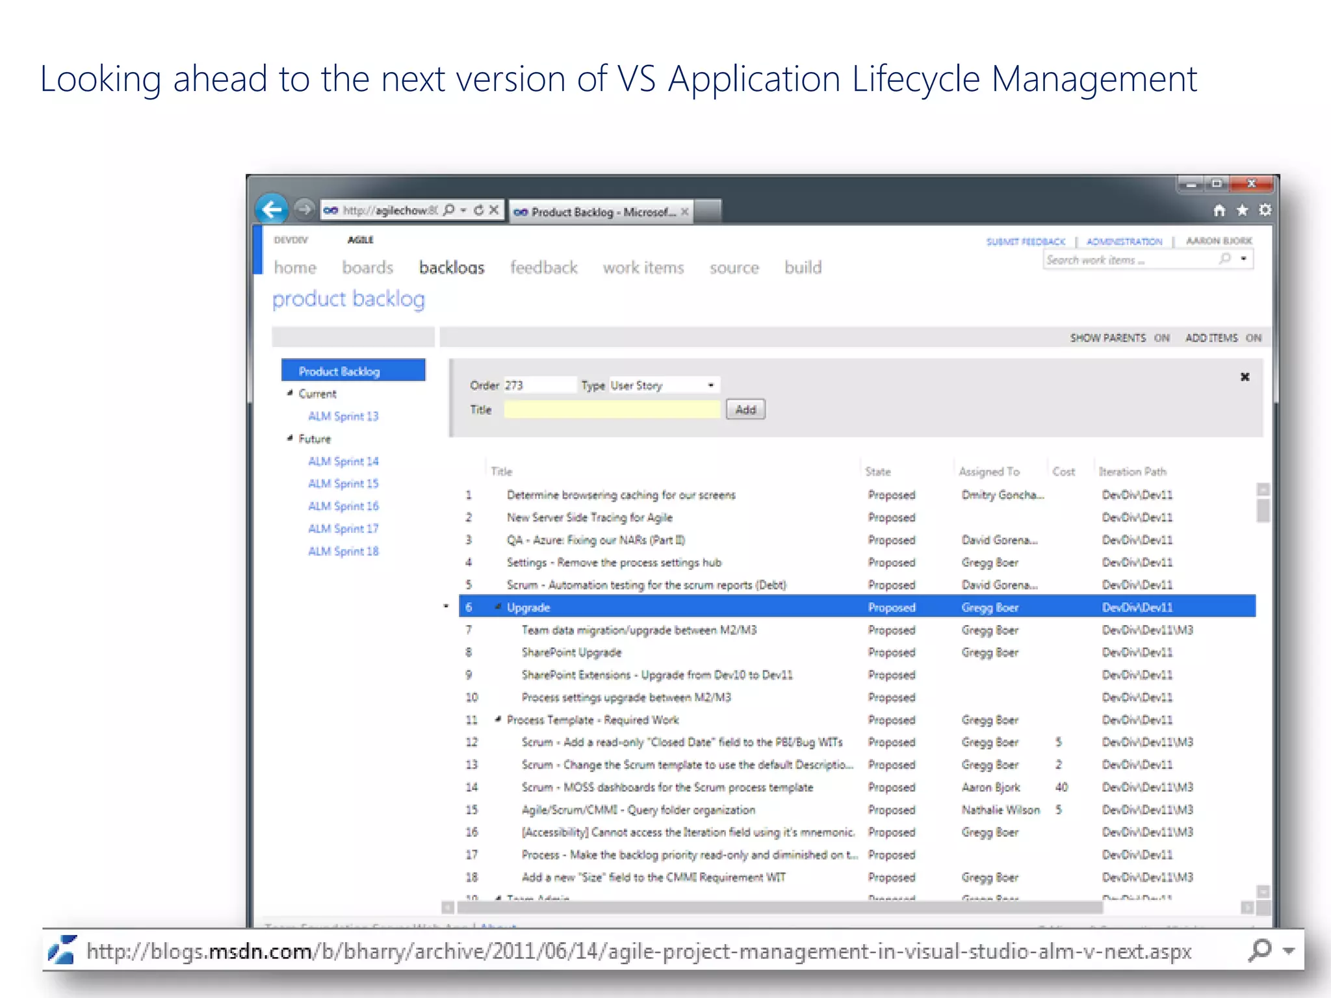Open the browser home icon

click(x=1219, y=210)
